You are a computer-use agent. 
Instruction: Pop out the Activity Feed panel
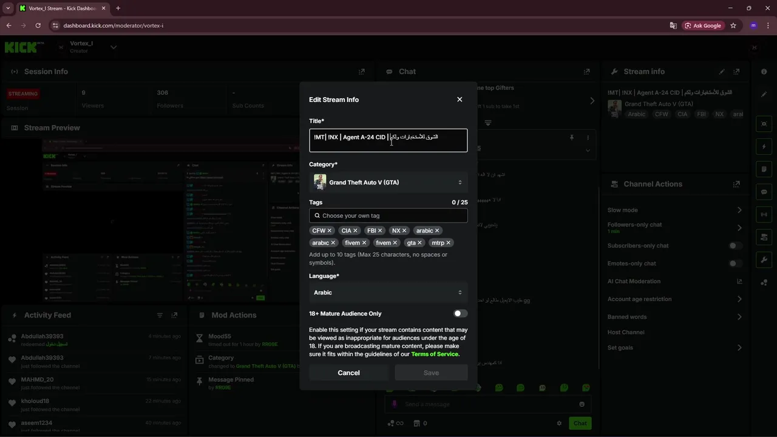(174, 316)
